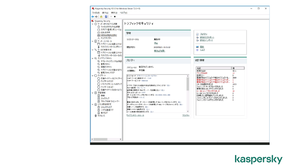Click the storage cabinet icon of 保管領域 group
Image resolution: width=291 pixels, height=166 pixels.
[x=96, y=93]
